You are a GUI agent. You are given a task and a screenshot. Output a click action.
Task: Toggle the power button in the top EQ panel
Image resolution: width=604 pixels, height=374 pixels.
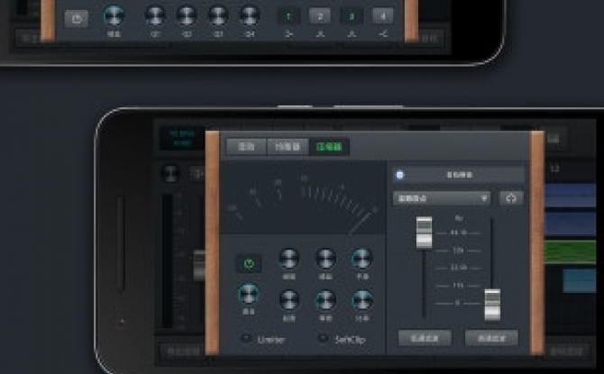pyautogui.click(x=77, y=18)
